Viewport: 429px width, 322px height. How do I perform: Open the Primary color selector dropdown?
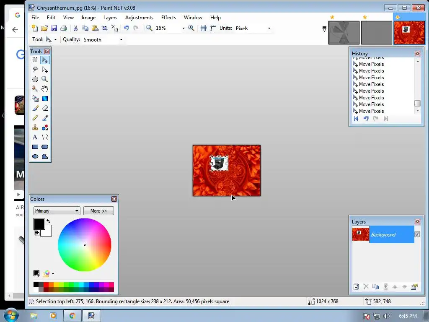pos(57,211)
